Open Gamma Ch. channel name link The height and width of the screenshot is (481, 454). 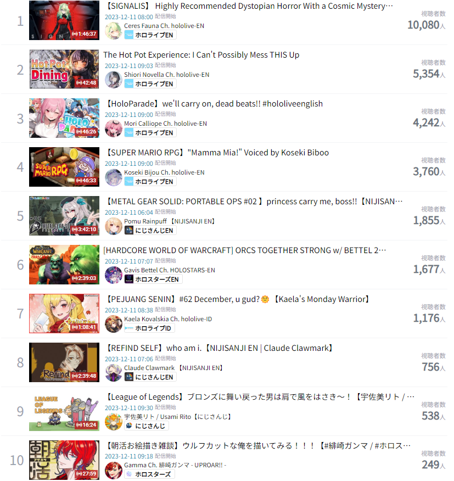[175, 465]
